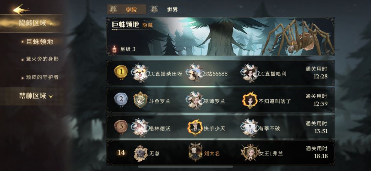This screenshot has width=371, height=171.
Task: Open 顽皮的守护者 in the sidebar
Action: tap(40, 77)
